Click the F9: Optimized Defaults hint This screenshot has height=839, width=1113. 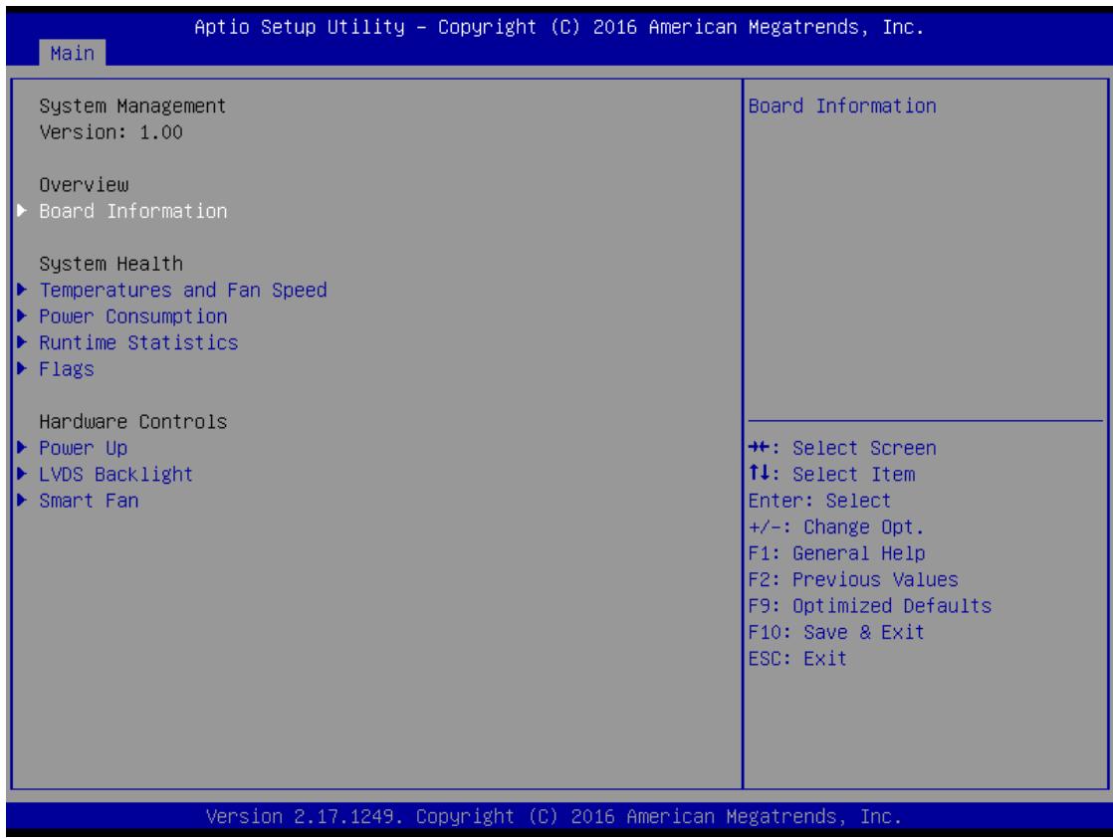pyautogui.click(x=869, y=606)
